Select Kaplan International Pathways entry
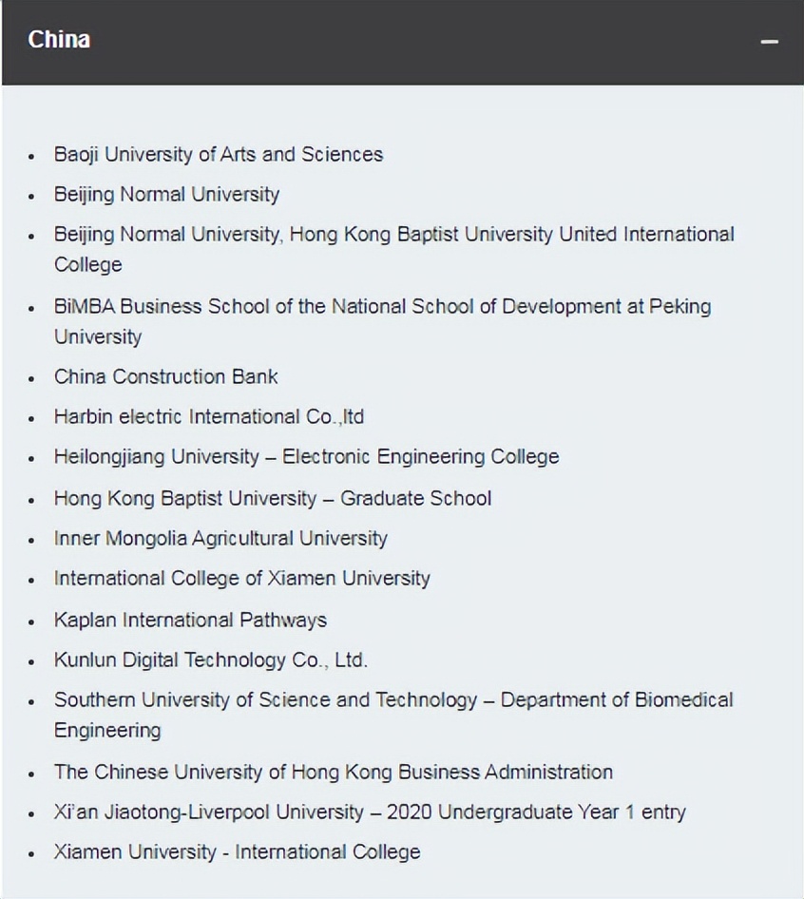This screenshot has height=899, width=804. tap(190, 621)
